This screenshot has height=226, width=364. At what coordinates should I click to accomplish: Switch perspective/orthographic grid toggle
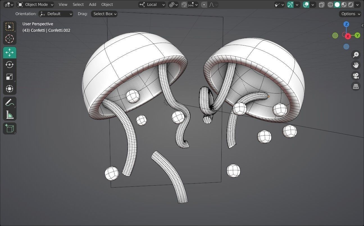coord(356,86)
